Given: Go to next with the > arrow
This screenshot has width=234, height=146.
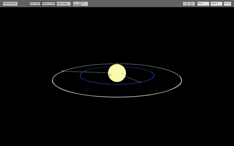Looking at the screenshot, I should 189,4.
